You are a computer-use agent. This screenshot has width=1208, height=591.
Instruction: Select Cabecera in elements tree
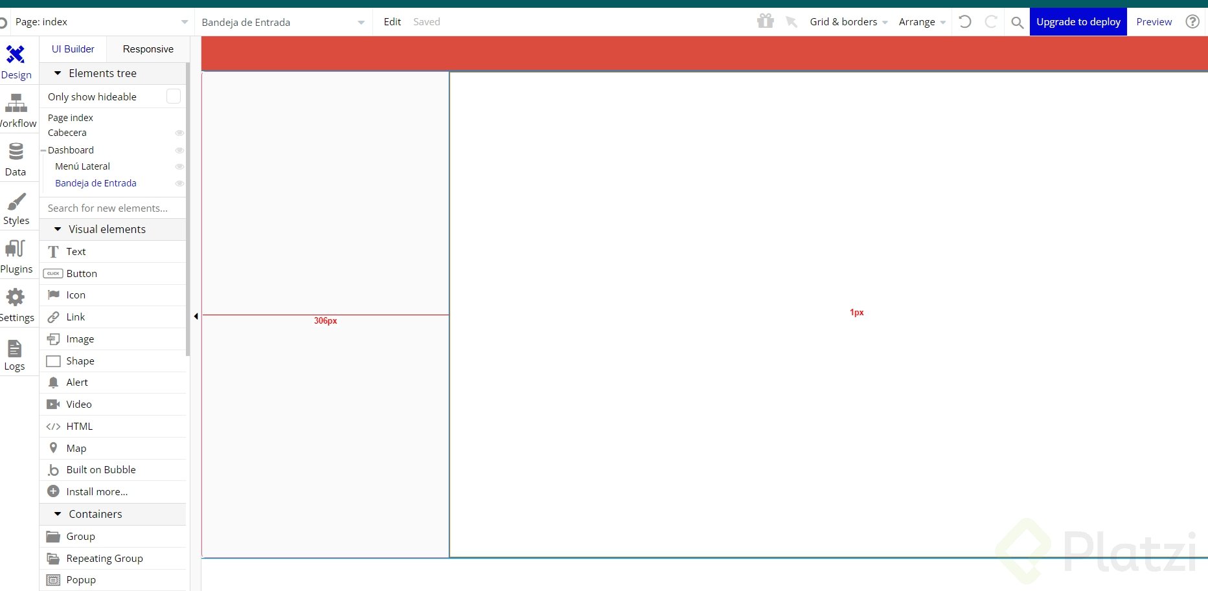67,133
